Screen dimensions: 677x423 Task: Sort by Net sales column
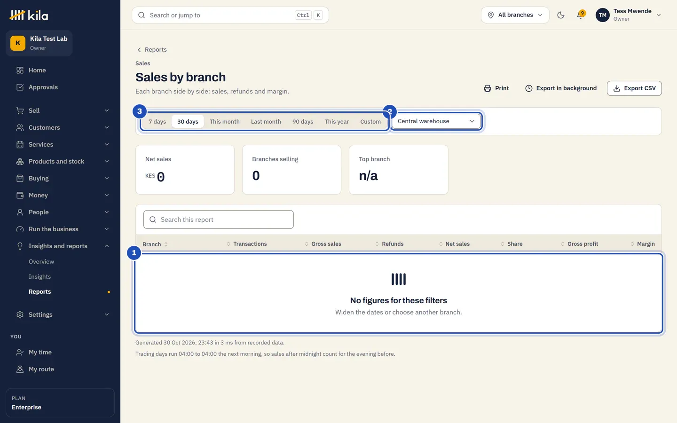click(x=454, y=244)
